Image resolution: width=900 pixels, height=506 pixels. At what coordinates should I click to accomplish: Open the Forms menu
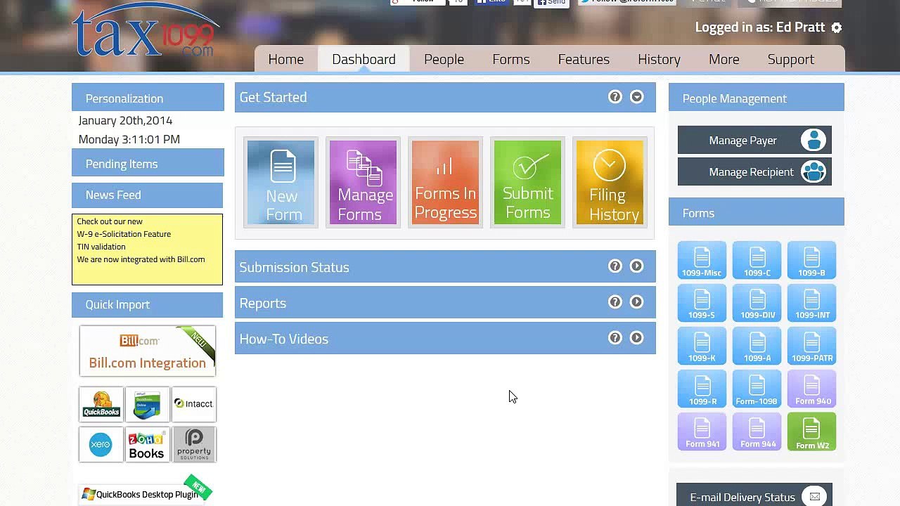(x=511, y=59)
